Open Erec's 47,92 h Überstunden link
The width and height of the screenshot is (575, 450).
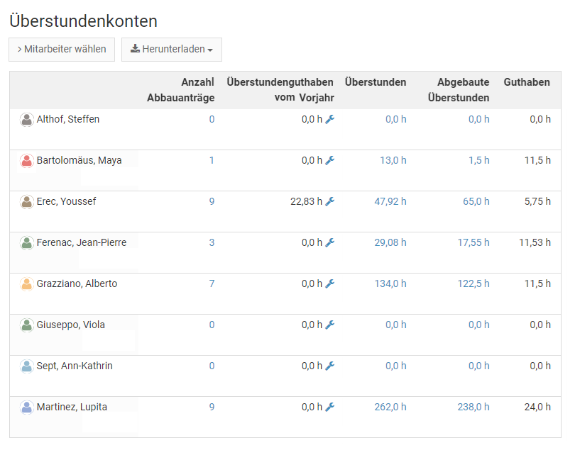point(390,202)
